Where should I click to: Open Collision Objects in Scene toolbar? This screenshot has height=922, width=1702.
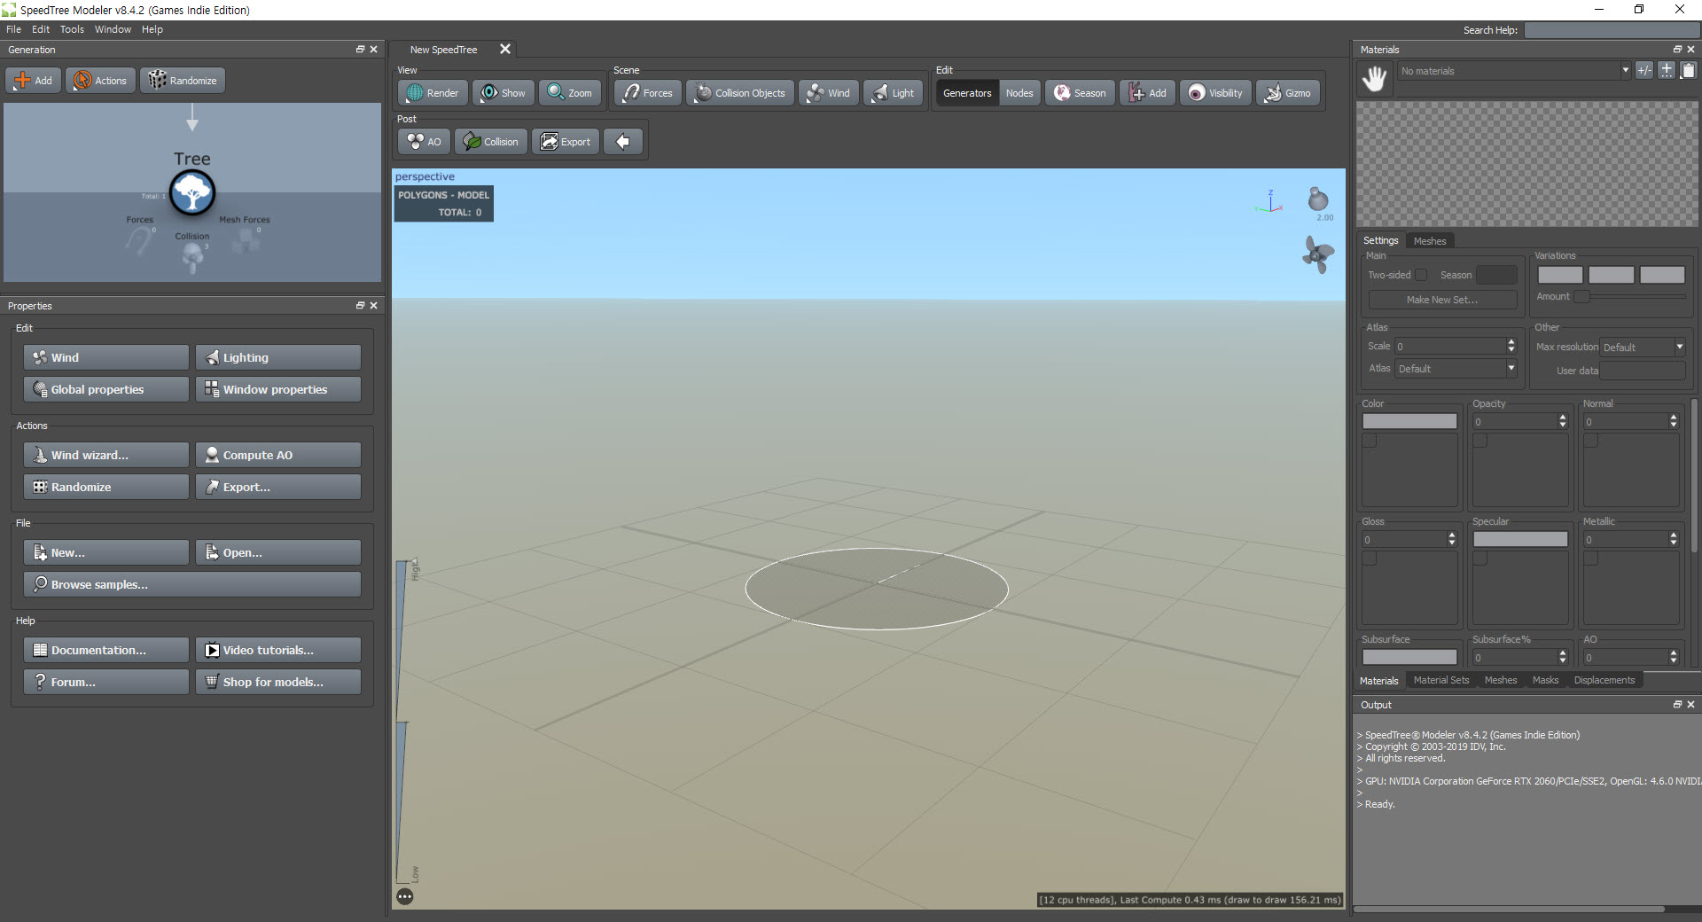click(740, 93)
